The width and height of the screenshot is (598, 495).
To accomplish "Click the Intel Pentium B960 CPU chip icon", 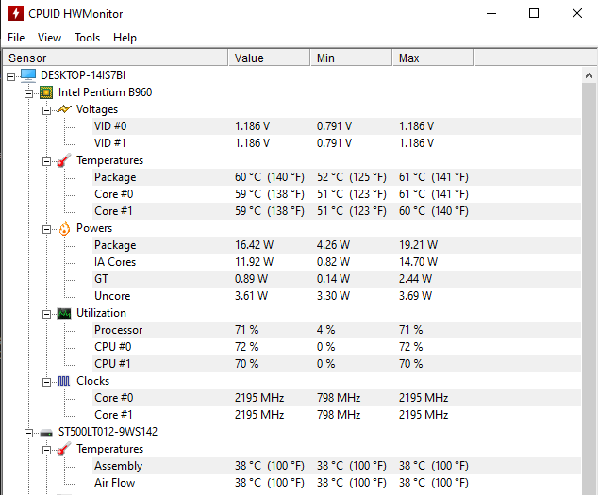I will [x=46, y=92].
